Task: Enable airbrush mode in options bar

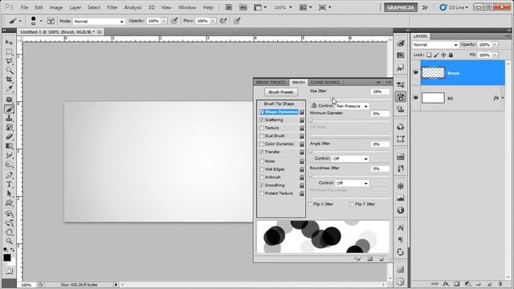Action: coord(223,21)
